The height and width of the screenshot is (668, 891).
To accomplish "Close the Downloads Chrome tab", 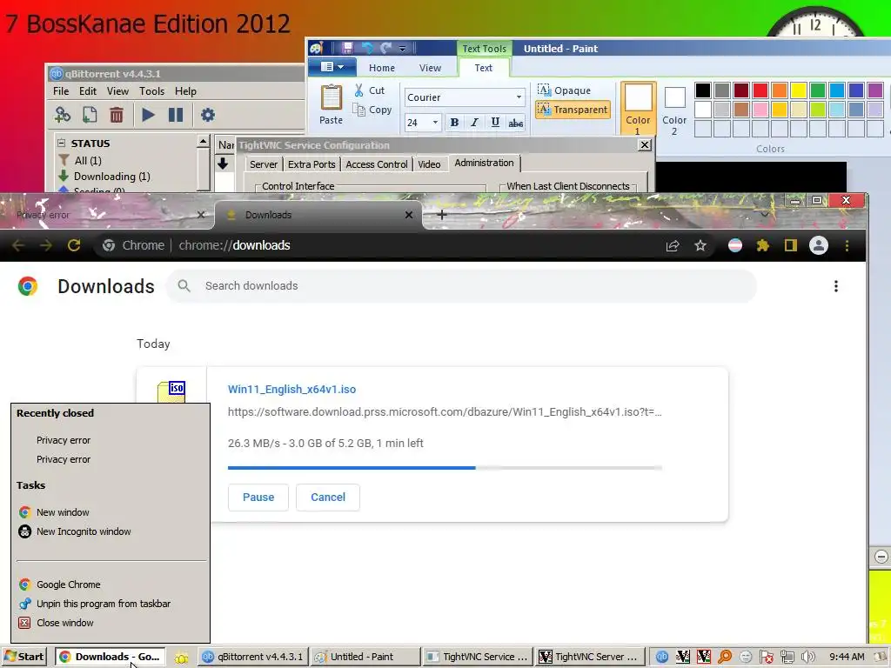I will click(x=409, y=215).
